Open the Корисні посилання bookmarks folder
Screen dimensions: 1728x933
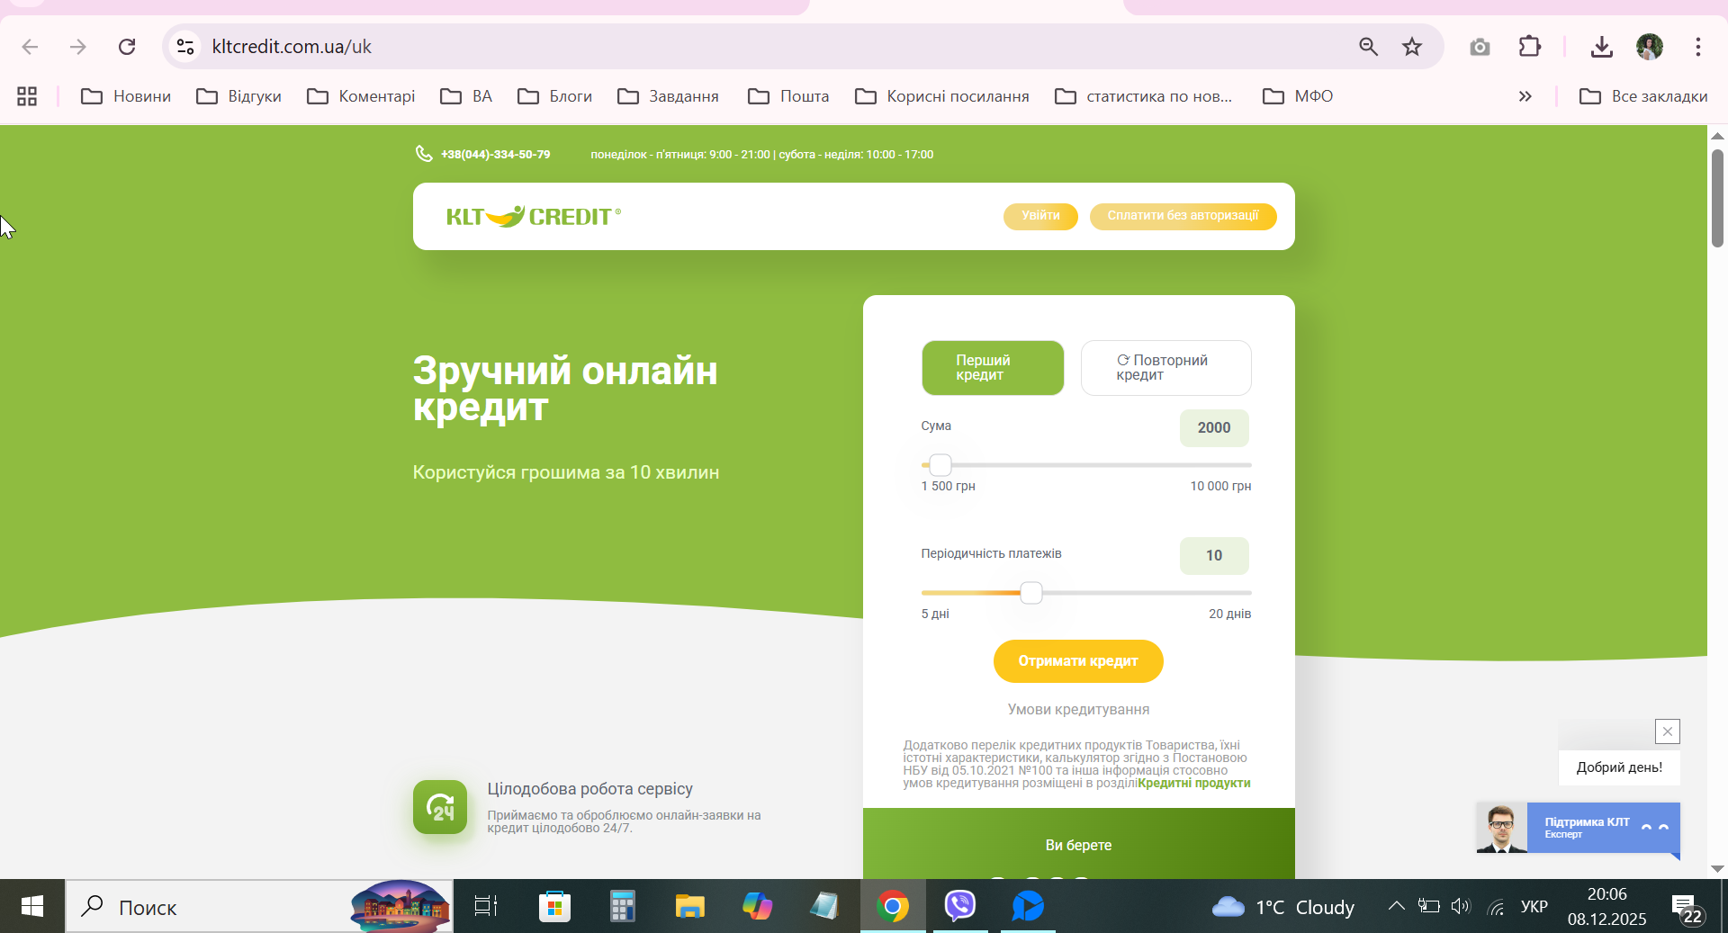point(942,96)
